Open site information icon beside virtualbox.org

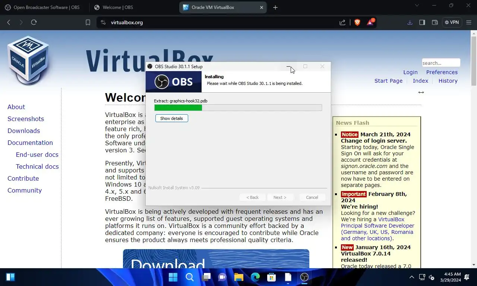click(x=104, y=22)
